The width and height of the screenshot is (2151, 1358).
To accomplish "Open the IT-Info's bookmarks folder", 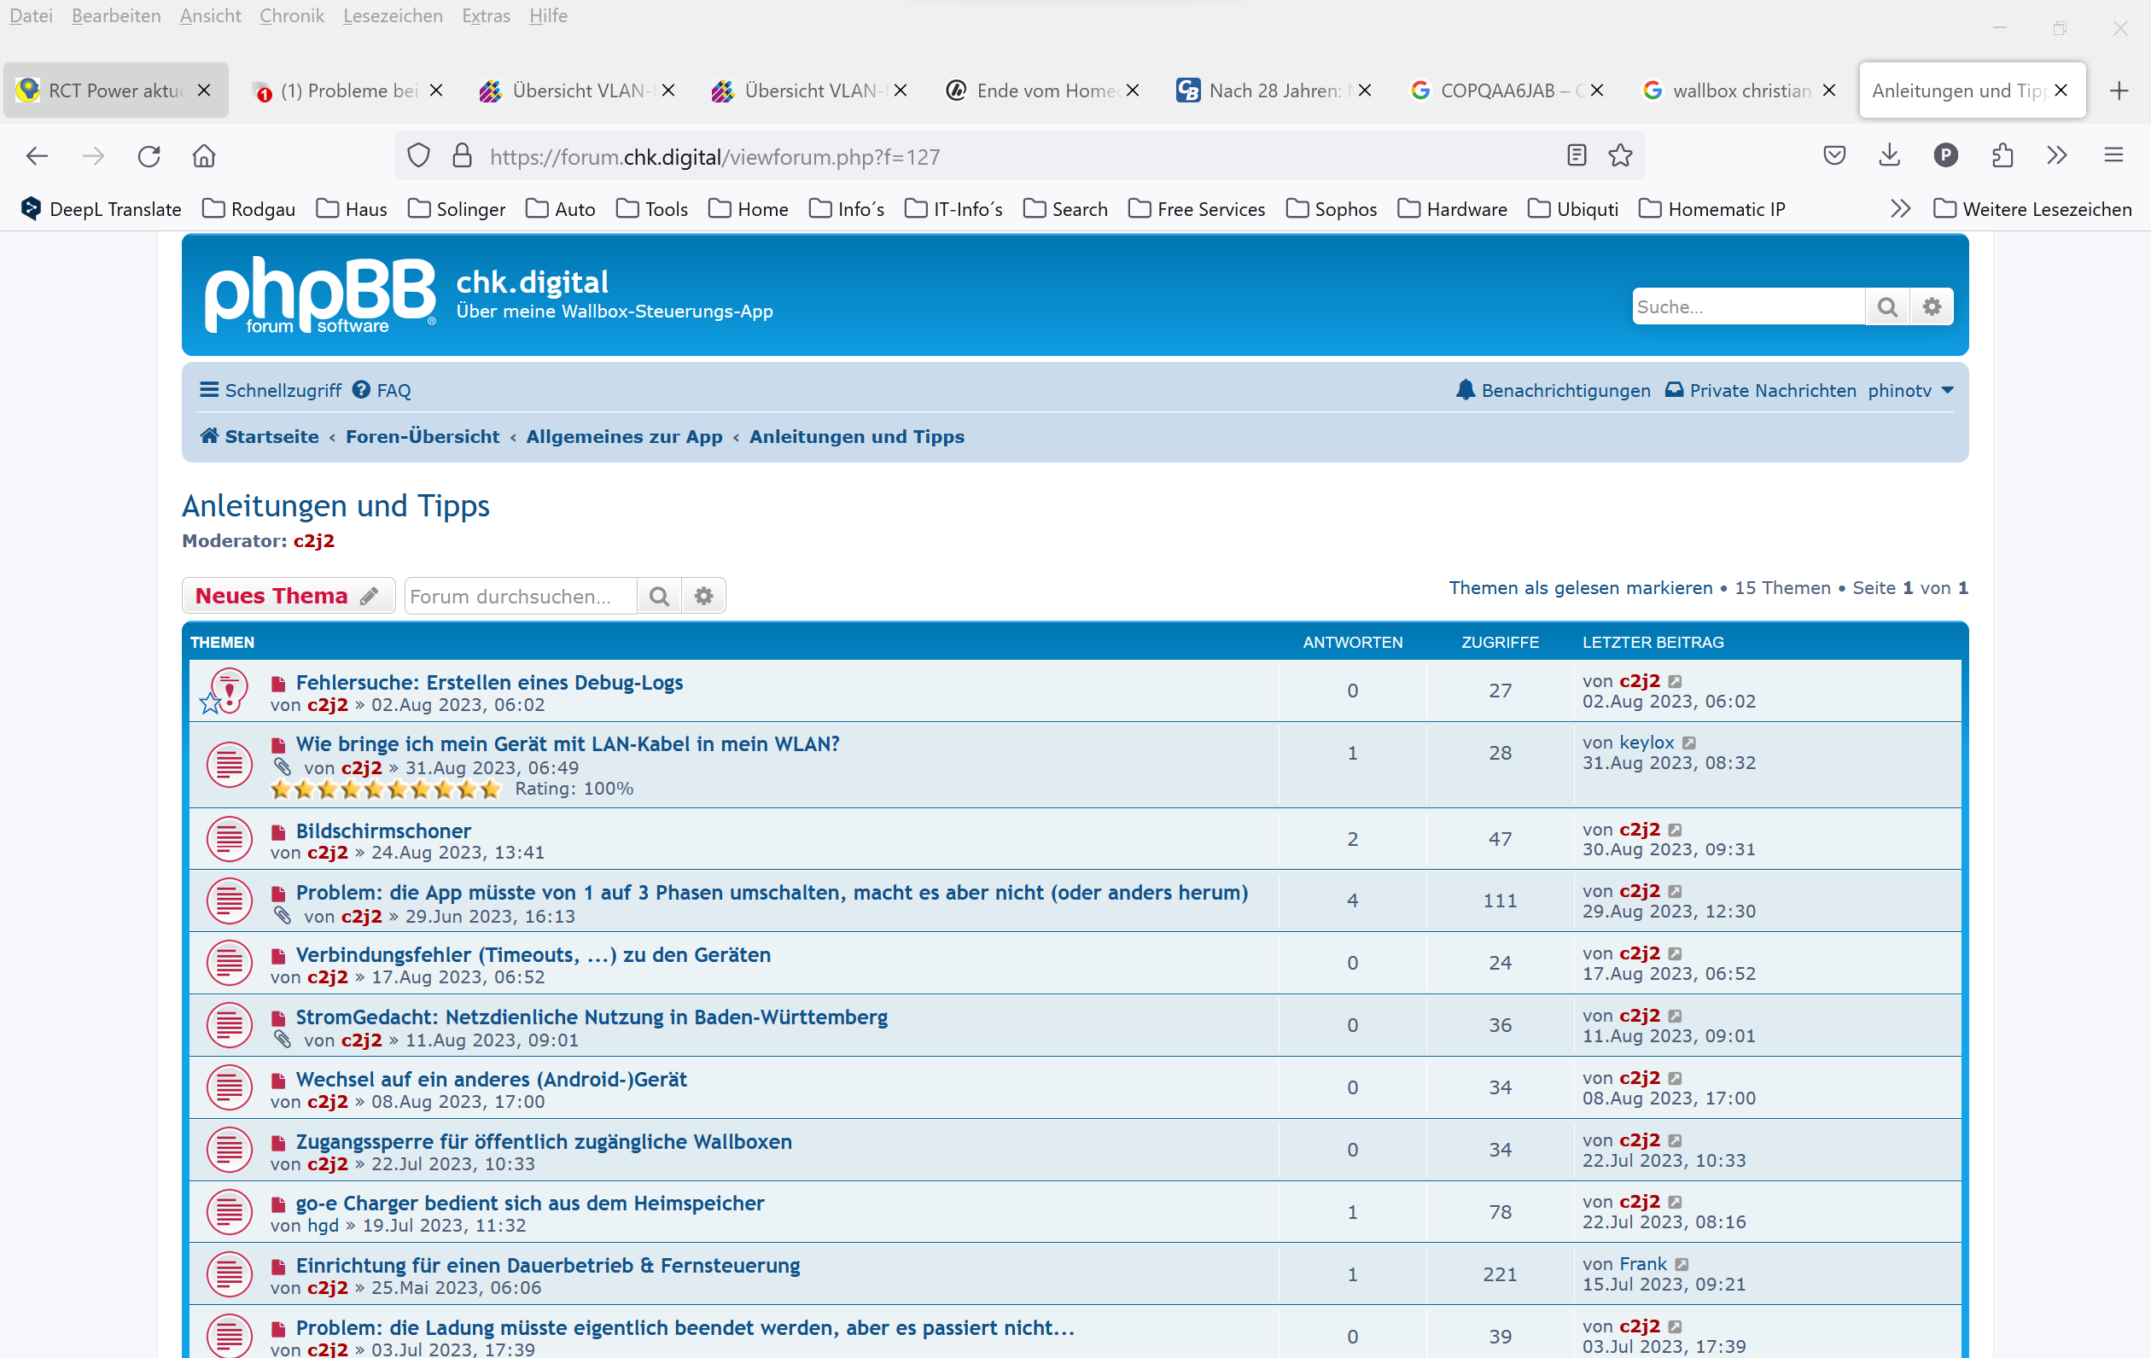I will click(953, 209).
